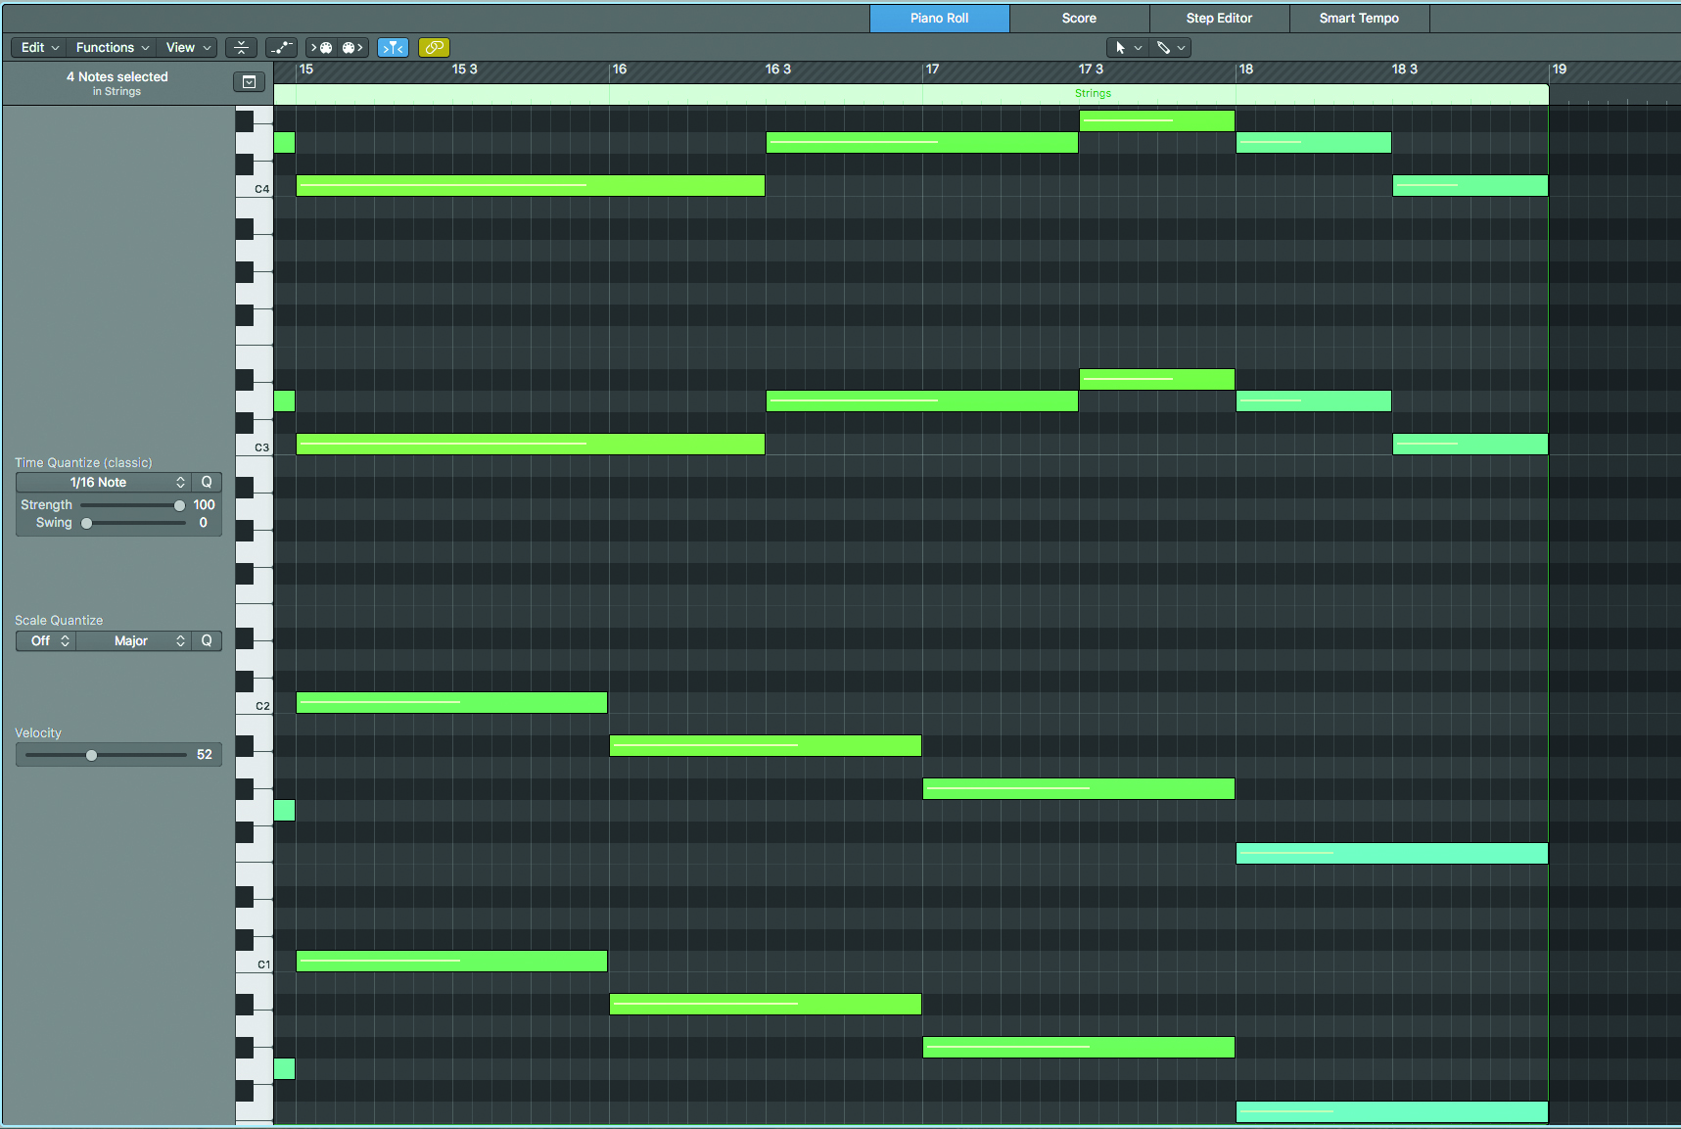Adjust the Velocity slider handle

tap(91, 755)
